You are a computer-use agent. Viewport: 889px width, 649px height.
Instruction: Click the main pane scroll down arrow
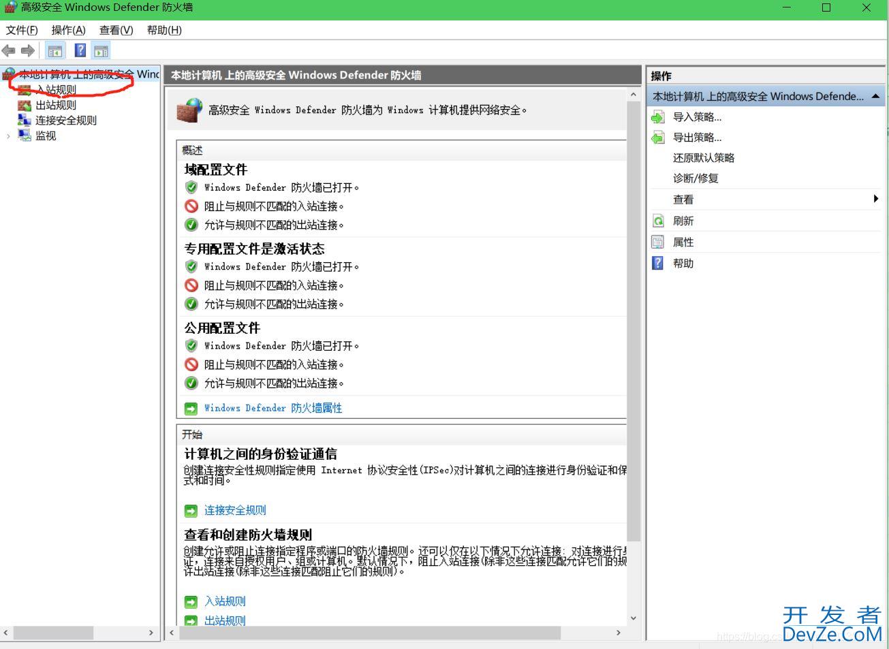tap(634, 618)
